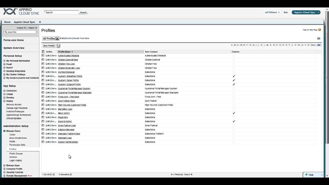This screenshot has height=185, width=329.
Task: Select the Custom: Marketing Profile row checkbox
Action: click(x=43, y=76)
